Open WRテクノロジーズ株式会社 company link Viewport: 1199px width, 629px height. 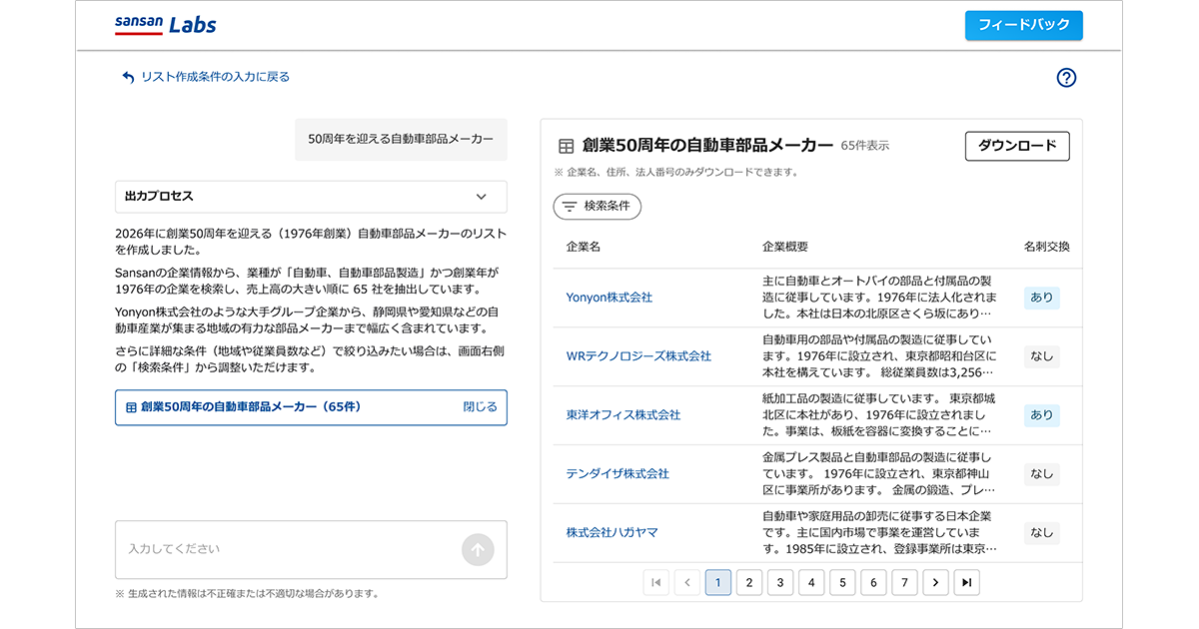click(638, 356)
